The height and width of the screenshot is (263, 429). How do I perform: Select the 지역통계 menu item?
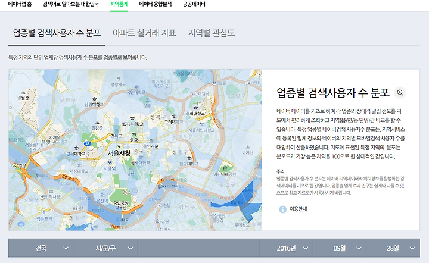[119, 4]
